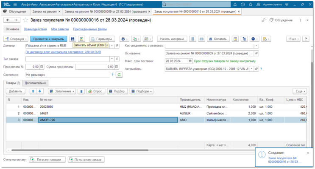Open the contract debt 220,00 RUB link
315x169 pixels.
(63, 52)
